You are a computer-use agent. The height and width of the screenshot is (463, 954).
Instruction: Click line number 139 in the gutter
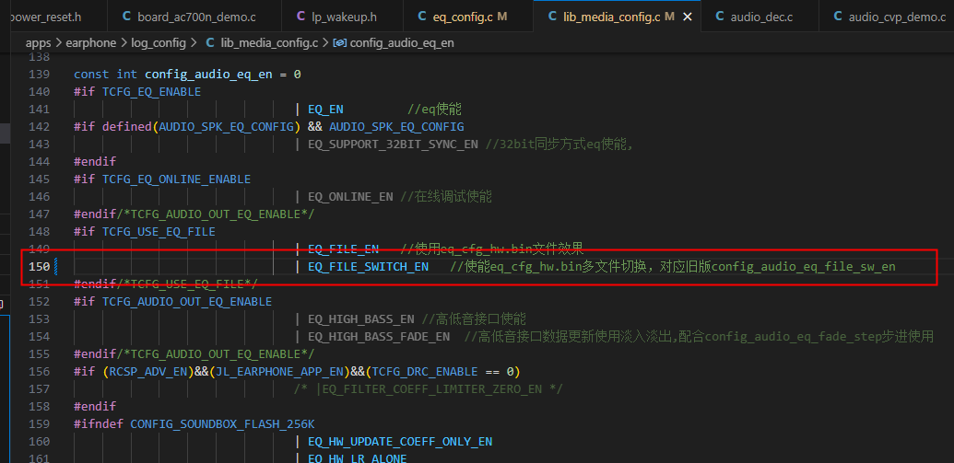(40, 75)
